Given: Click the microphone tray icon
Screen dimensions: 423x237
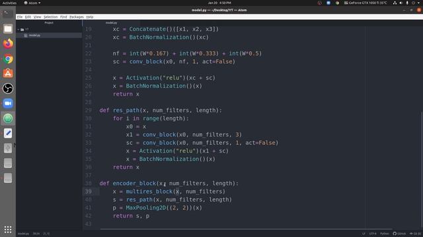Looking at the screenshot, I should click(407, 3).
